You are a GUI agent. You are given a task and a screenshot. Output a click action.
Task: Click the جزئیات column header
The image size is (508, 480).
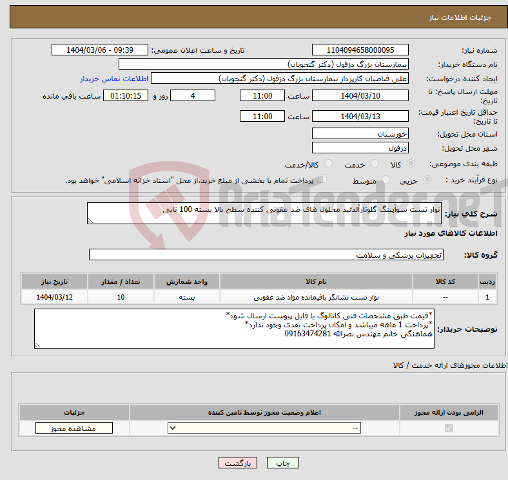point(74,412)
